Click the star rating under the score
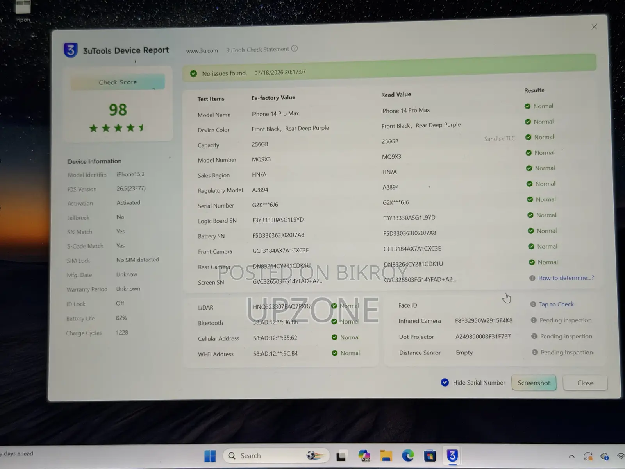The image size is (625, 469). point(117,128)
